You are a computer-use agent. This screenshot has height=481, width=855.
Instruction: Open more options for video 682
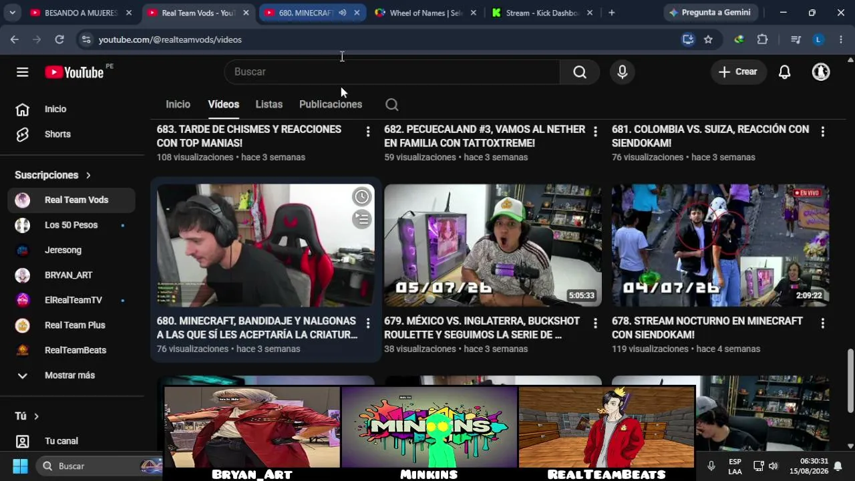[595, 132]
